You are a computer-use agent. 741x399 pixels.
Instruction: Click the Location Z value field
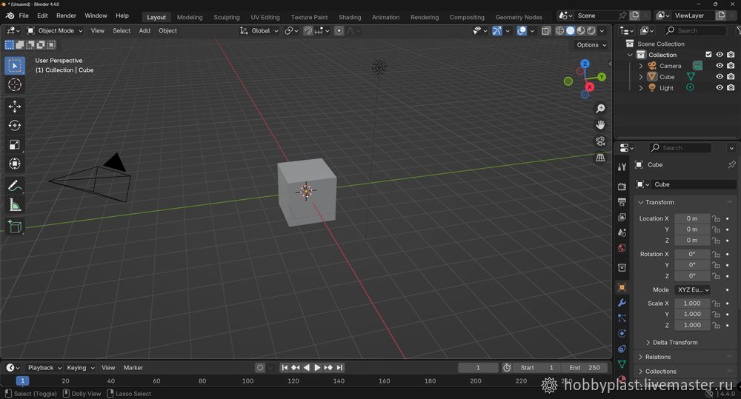point(692,241)
